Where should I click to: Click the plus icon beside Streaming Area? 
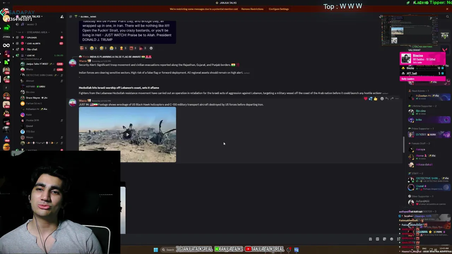(x=61, y=32)
